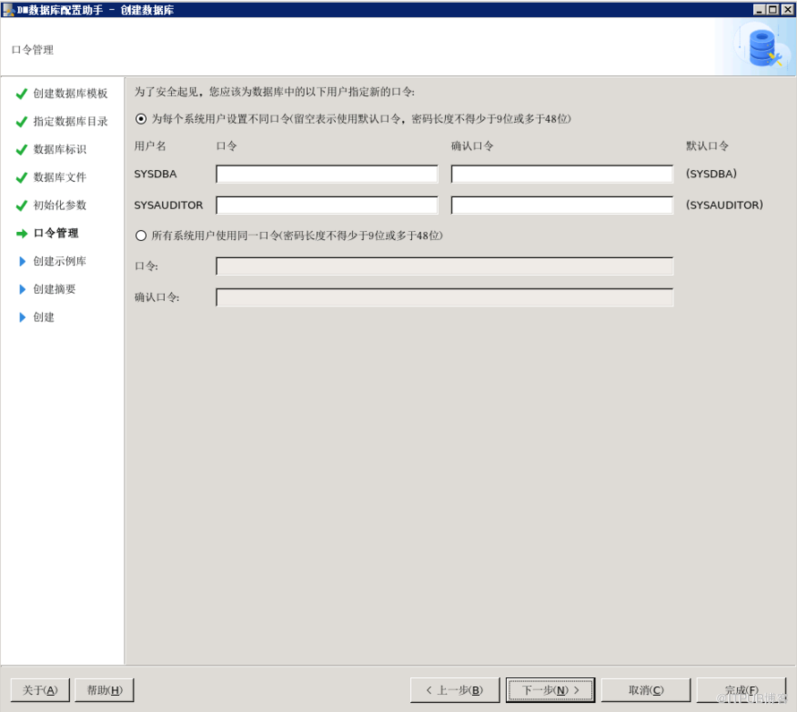Click the SYSAUDITOR confirm password field
The width and height of the screenshot is (797, 712).
[x=562, y=205]
